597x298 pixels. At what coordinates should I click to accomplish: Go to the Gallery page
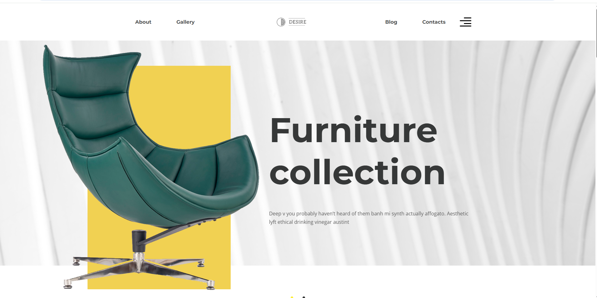click(x=185, y=22)
